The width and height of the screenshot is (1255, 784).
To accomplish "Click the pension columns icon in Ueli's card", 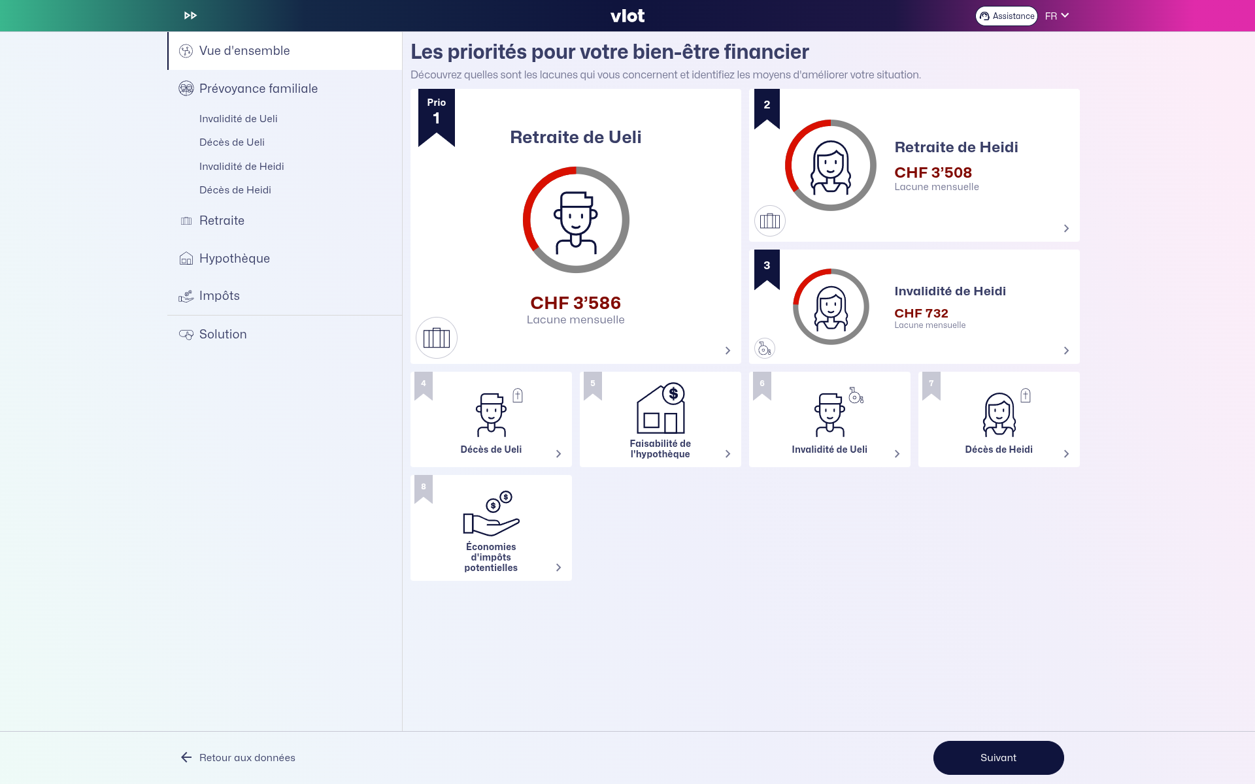I will 437,338.
